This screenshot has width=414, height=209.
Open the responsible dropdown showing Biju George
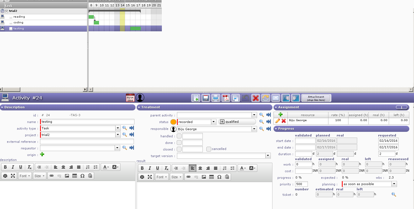pos(254,129)
